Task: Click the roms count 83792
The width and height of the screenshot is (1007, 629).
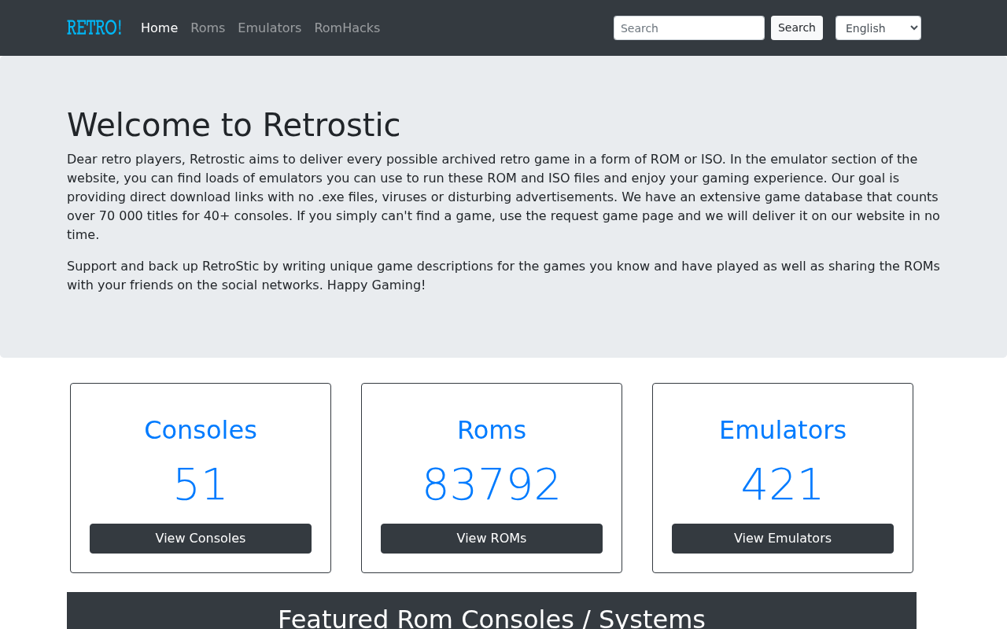Action: (492, 484)
